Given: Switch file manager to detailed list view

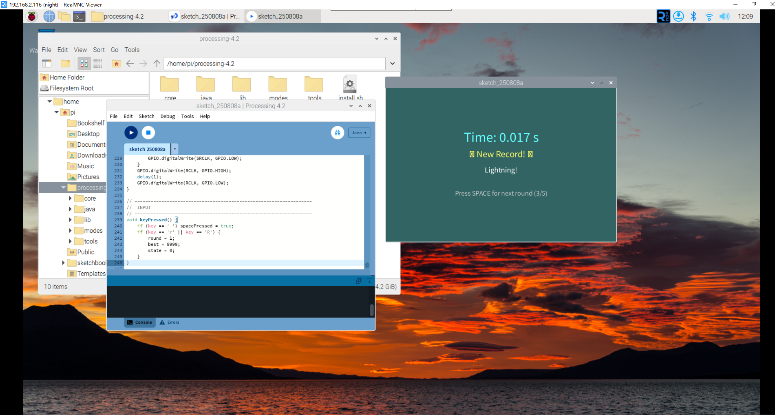Looking at the screenshot, I should point(98,63).
